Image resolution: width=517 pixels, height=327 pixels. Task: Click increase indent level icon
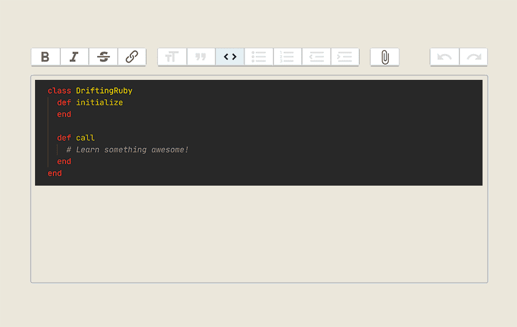pyautogui.click(x=345, y=57)
